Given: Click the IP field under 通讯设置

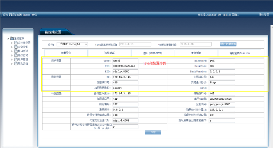Looking at the screenshot, I should pos(125,77).
